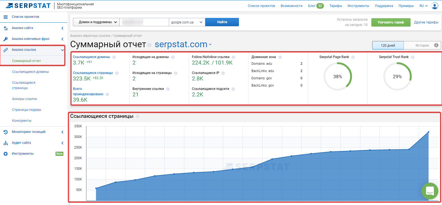Viewport: 442px width, 205px height.
Task: Click info icon beside Исходящие на домены
Action: click(x=173, y=57)
